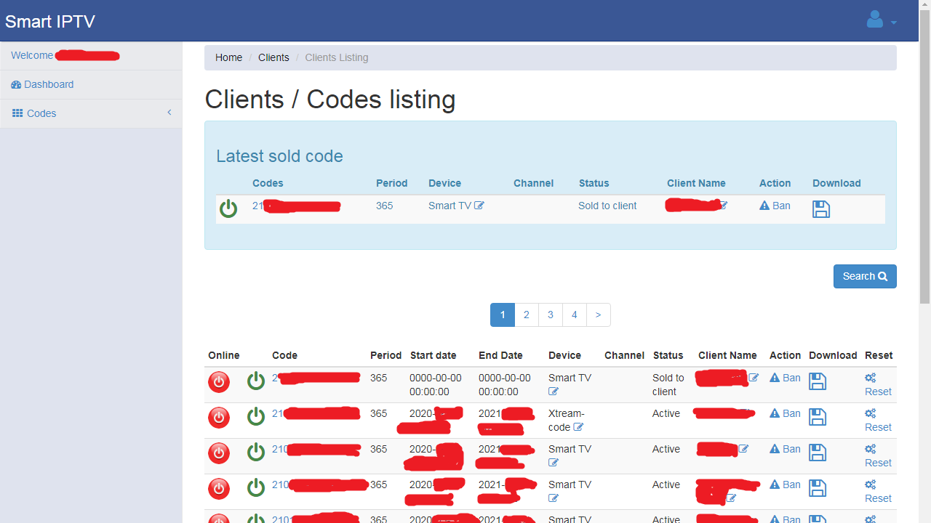Click the Clients Listing breadcrumb text

pos(337,57)
